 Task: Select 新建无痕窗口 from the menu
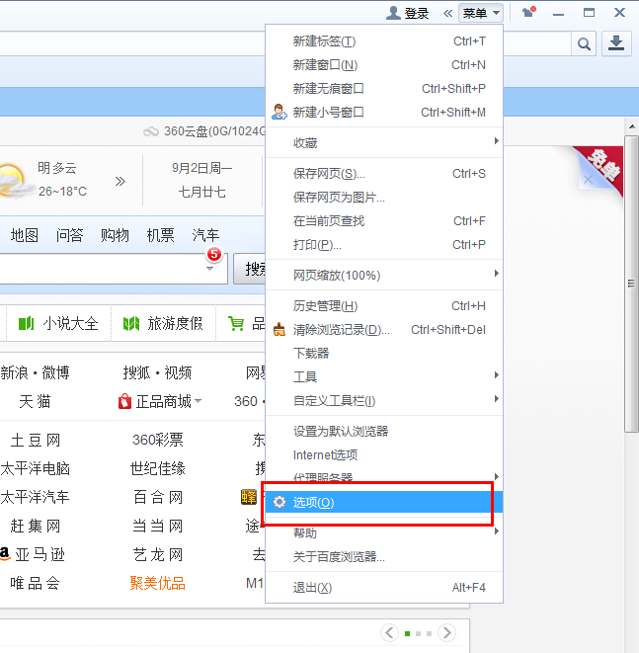pos(329,89)
